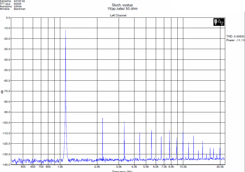Click the -120.0 dB axis label
The height and width of the screenshot is (172, 245).
click(6, 144)
